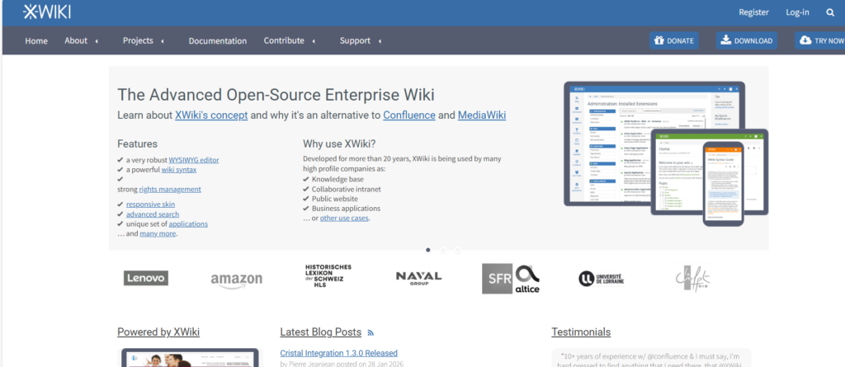Click the Lenovo logo
The height and width of the screenshot is (367, 845).
[146, 278]
